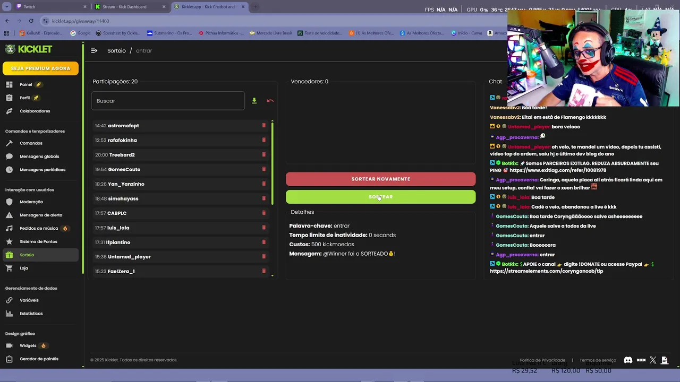Screen dimensions: 680x382
Task: Click the red undo reset participants icon
Action: (270, 101)
